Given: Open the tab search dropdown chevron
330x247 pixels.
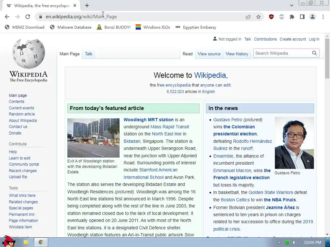Looking at the screenshot, I should tap(291, 6).
